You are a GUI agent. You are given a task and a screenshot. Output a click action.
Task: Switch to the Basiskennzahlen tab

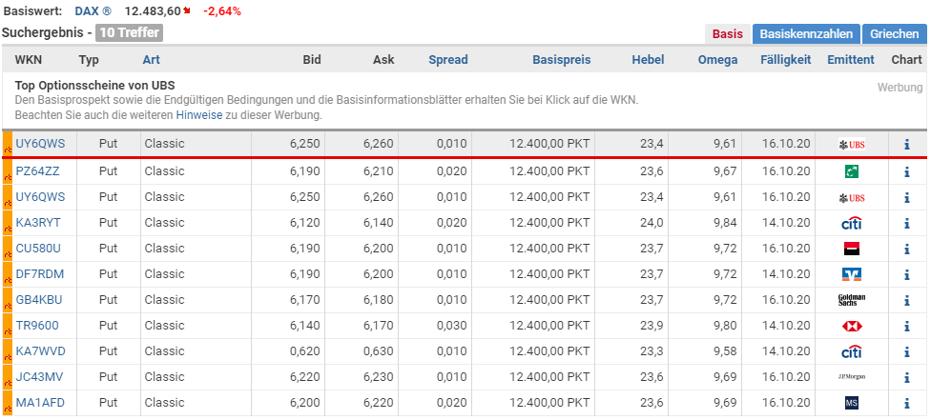coord(806,34)
